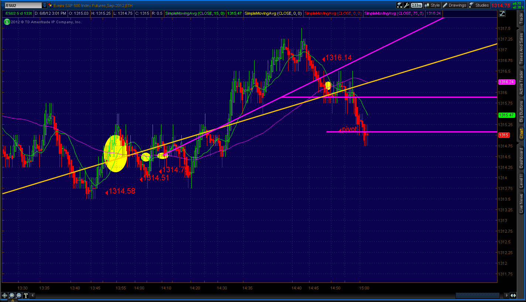Click the 1316.14 red price annotation
This screenshot has width=526, height=302.
click(338, 58)
